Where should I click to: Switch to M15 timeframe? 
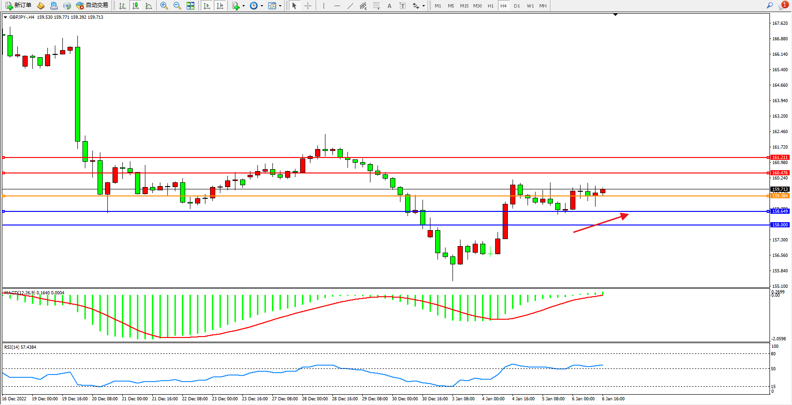464,6
